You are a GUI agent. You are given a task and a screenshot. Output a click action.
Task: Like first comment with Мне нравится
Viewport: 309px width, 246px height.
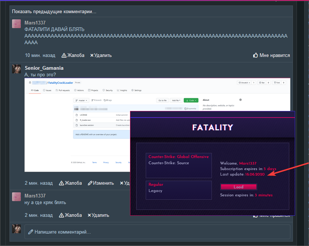pos(271,55)
